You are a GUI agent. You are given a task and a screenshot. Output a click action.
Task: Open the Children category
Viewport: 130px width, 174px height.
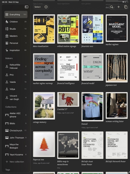point(16,22)
